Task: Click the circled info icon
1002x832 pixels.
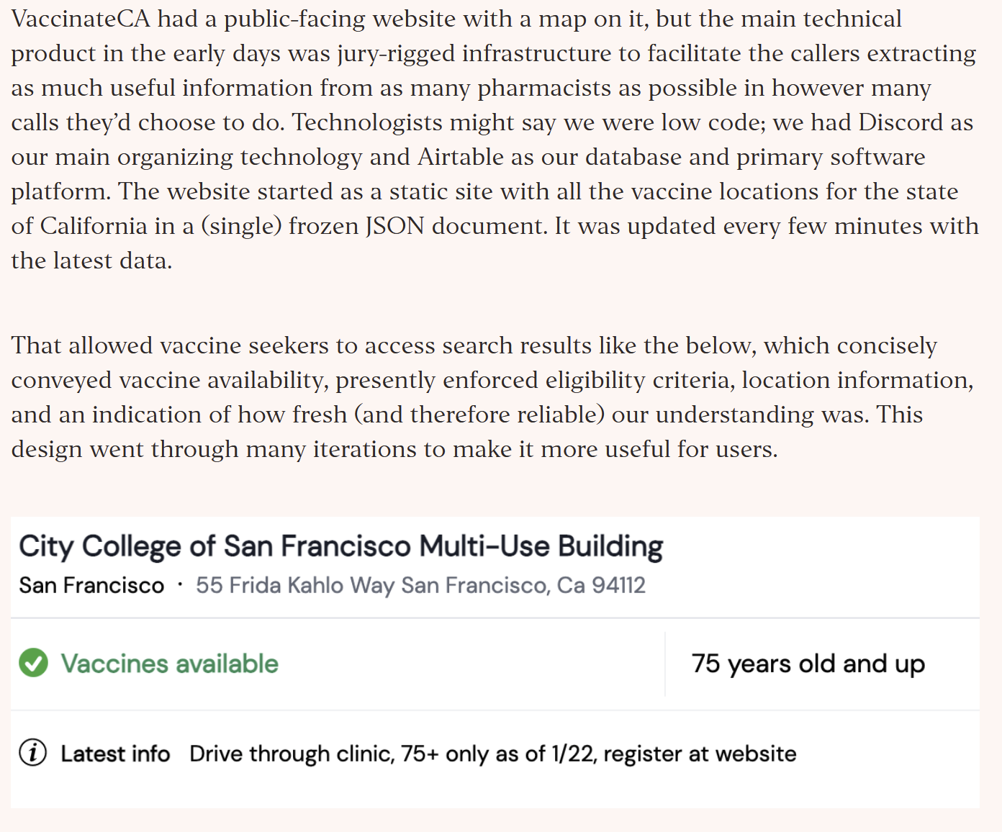Action: click(x=33, y=753)
